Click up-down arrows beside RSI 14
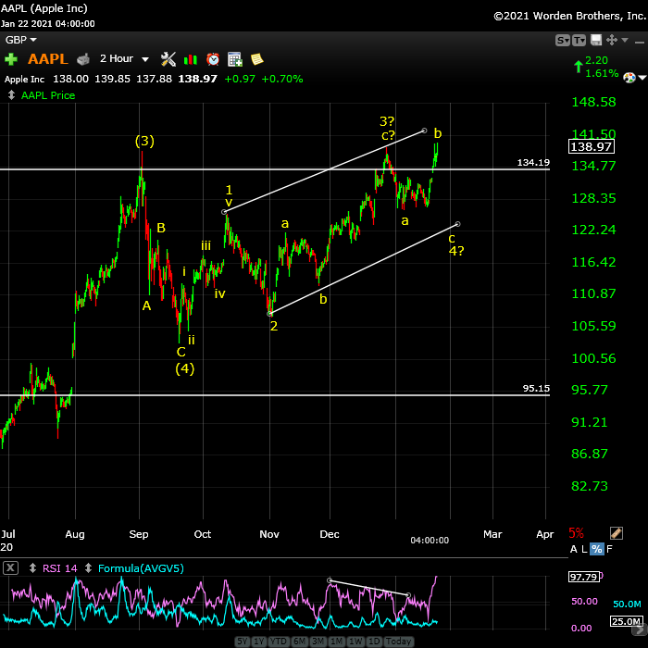Viewport: 648px width, 648px height. [x=32, y=568]
